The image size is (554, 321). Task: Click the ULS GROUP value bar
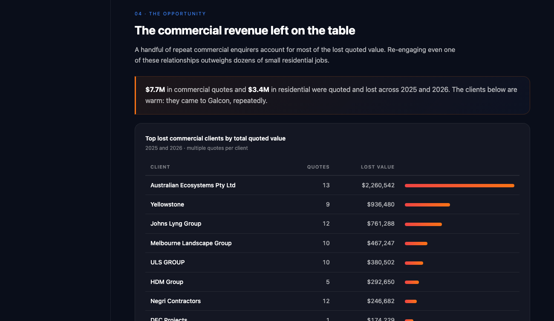point(414,263)
